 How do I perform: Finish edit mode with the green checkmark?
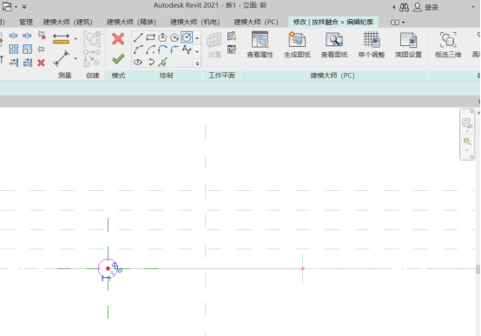118,59
